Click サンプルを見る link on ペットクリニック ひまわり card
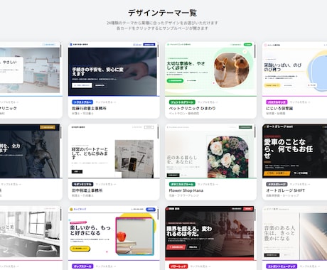This screenshot has width=327, height=270. pos(208,102)
